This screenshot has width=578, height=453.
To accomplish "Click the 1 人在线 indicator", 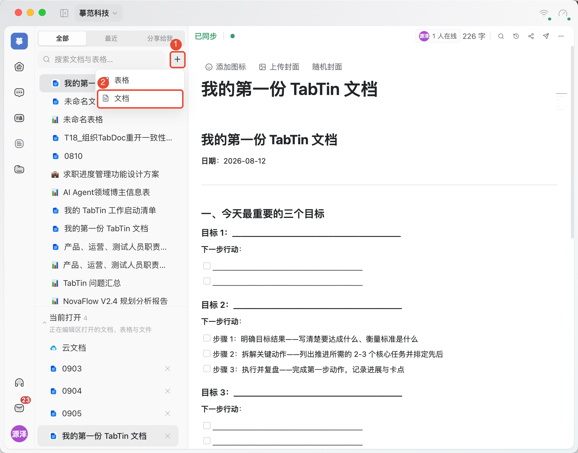I will click(x=438, y=36).
